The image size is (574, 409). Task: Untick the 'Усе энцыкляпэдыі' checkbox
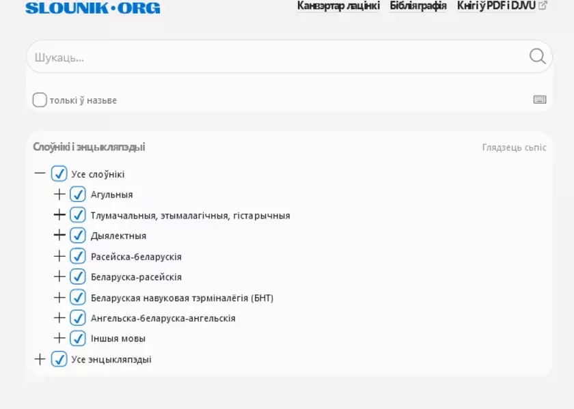[59, 359]
